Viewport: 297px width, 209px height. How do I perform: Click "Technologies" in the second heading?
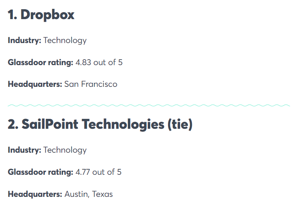(x=123, y=124)
